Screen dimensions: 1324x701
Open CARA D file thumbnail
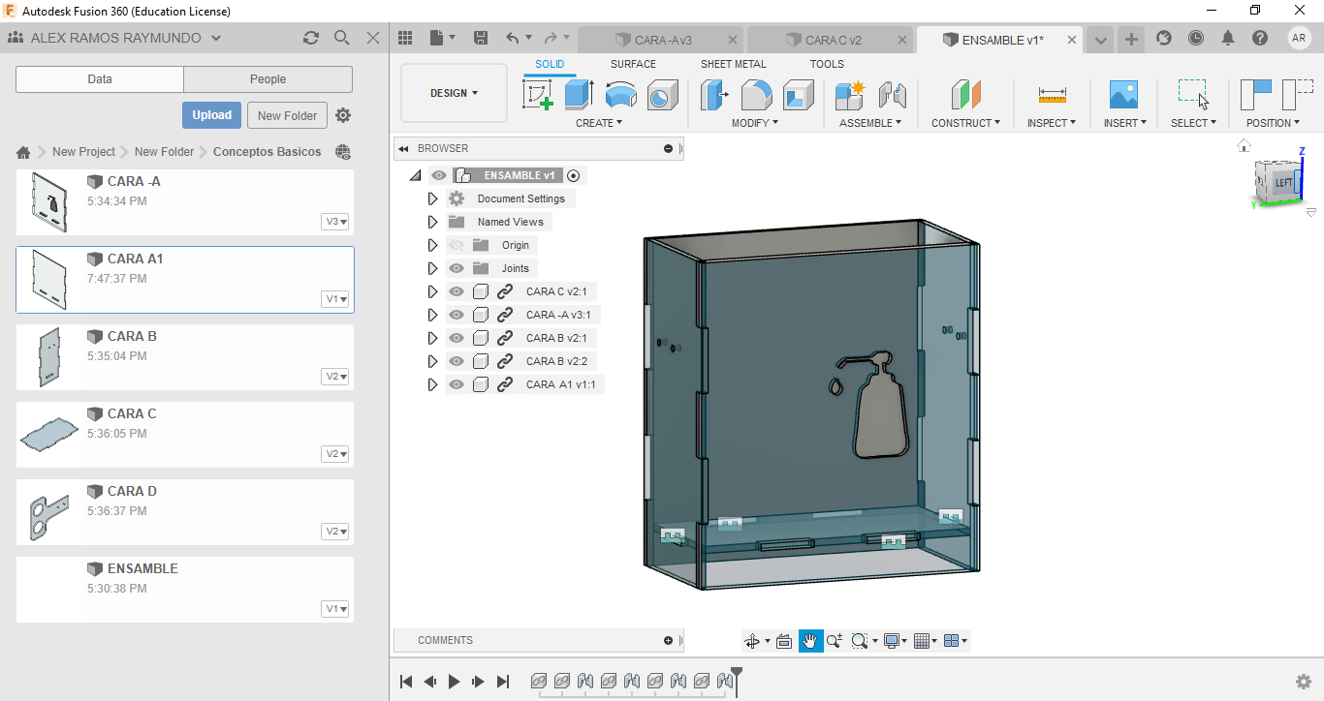point(48,512)
